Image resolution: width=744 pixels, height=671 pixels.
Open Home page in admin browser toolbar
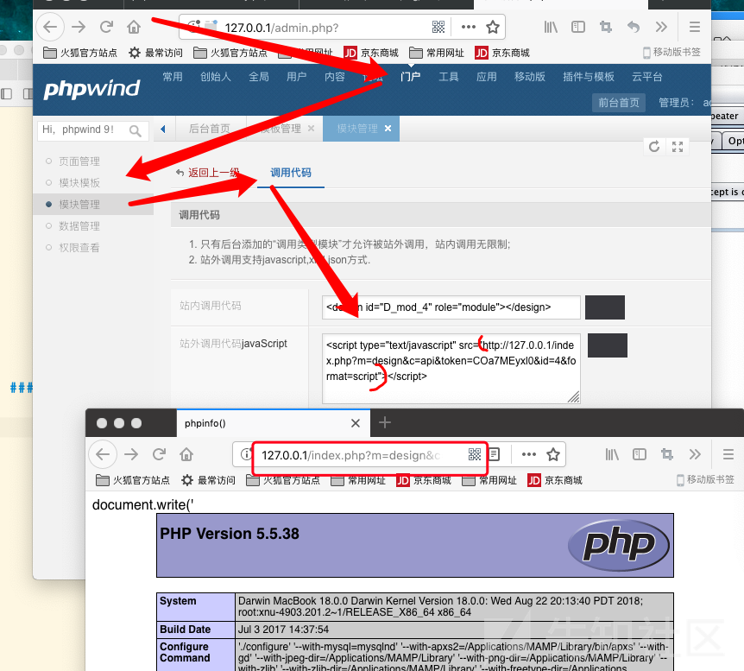[134, 27]
